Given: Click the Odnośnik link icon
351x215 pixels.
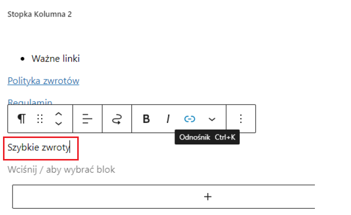Looking at the screenshot, I should pos(190,118).
